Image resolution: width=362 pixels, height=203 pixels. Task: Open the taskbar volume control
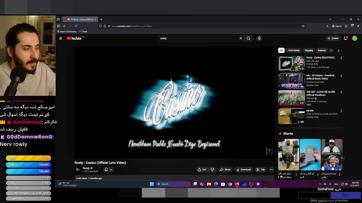[x=346, y=184]
